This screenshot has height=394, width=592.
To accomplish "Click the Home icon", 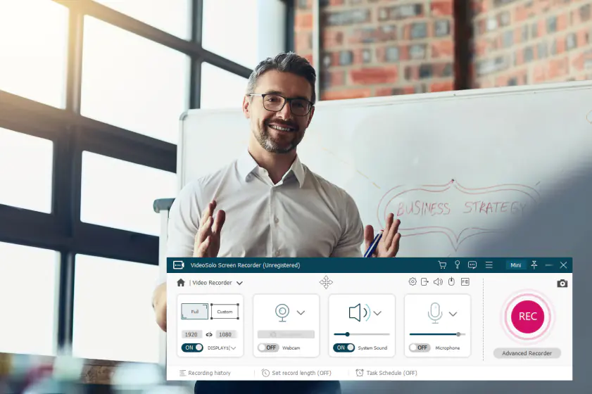I will pos(181,283).
